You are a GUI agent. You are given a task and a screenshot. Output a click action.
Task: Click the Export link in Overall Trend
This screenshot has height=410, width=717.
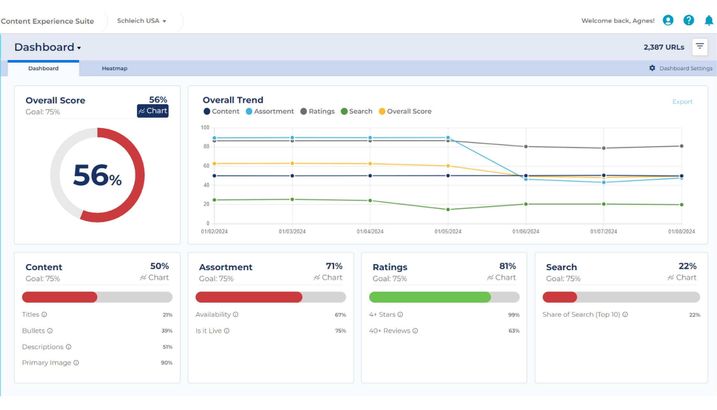point(682,102)
